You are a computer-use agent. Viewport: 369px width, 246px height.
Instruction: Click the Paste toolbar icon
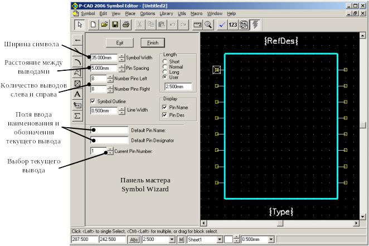(162, 25)
